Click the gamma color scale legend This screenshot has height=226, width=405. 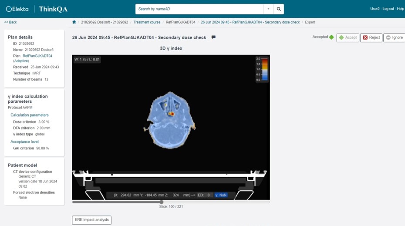(262, 69)
